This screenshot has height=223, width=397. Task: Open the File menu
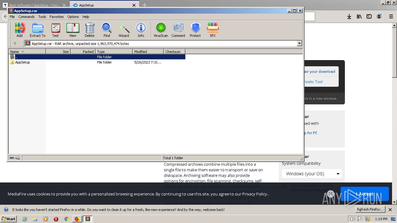12,17
